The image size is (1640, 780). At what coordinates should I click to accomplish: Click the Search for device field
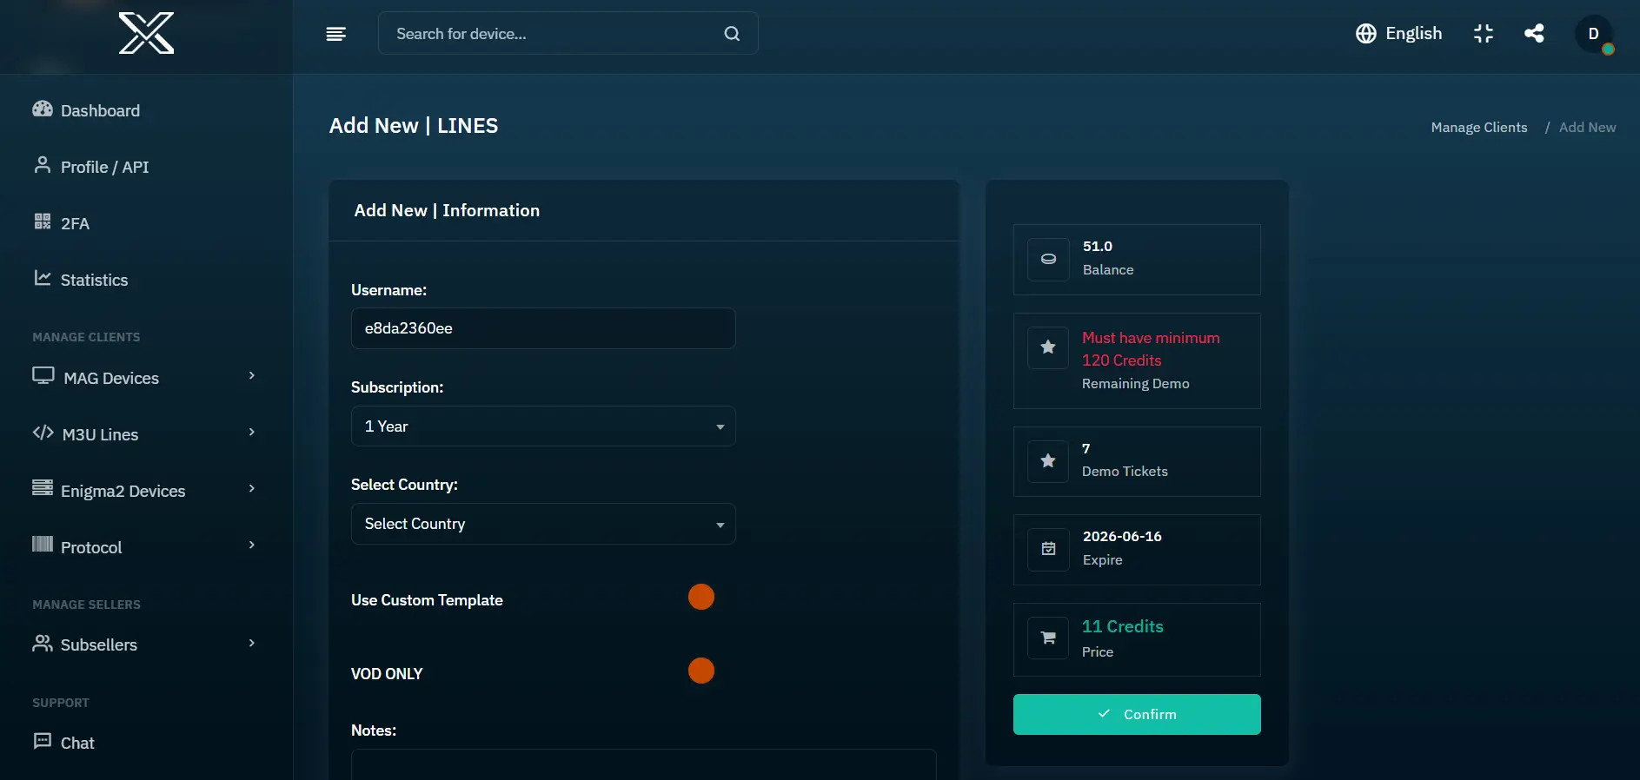[x=568, y=34]
